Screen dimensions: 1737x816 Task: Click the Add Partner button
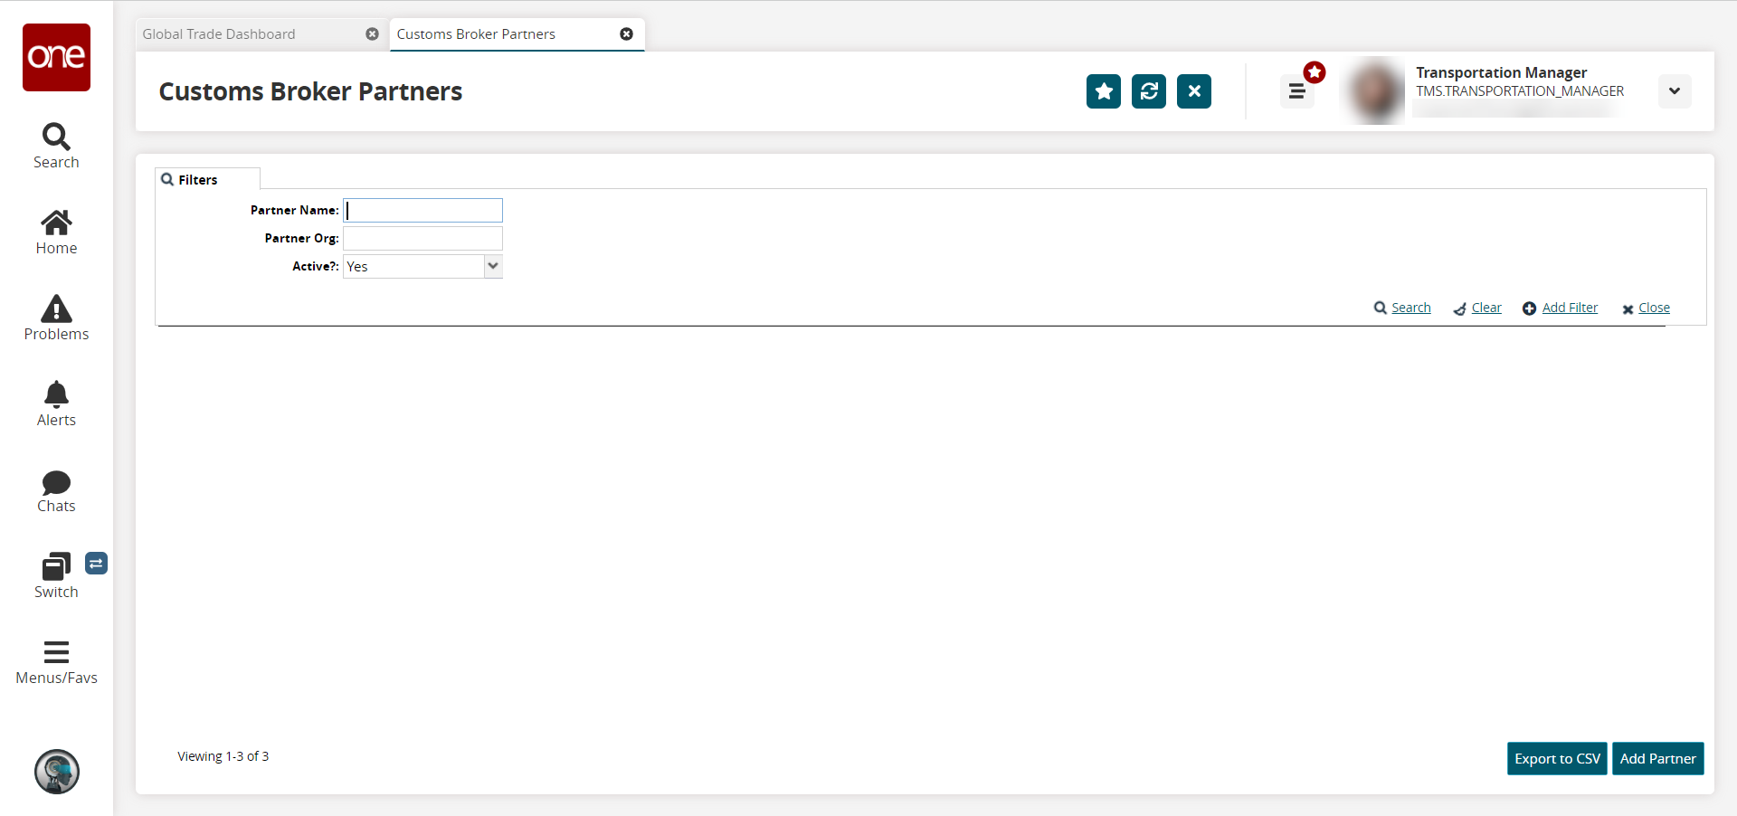pos(1657,759)
